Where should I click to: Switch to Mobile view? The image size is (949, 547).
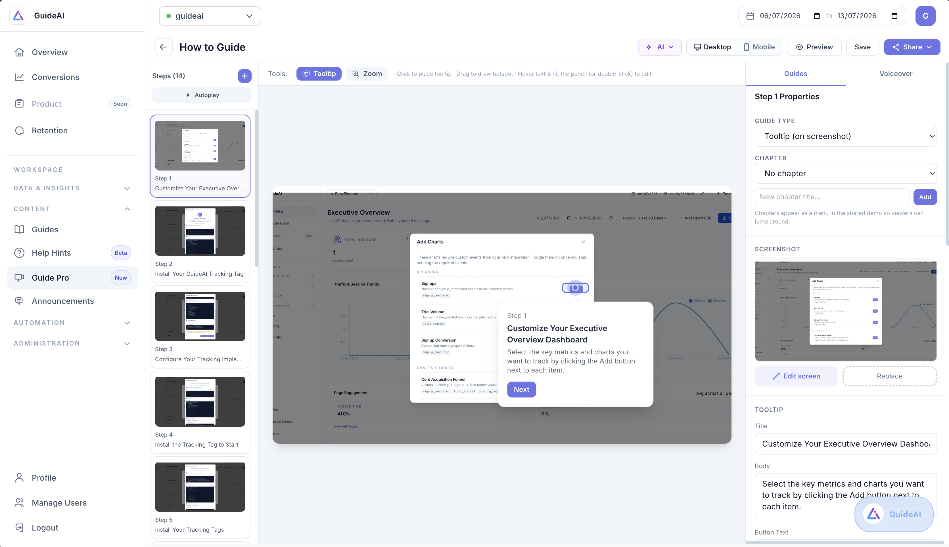(759, 47)
